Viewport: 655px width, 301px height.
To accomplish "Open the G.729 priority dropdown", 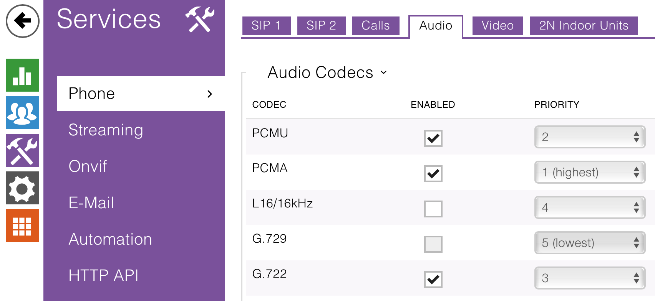I will point(589,243).
